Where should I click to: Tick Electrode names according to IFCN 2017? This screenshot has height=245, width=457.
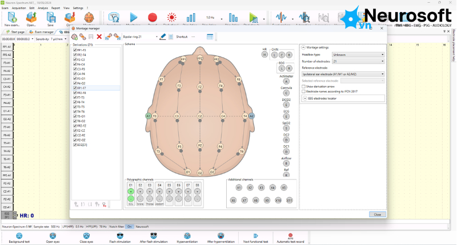[x=304, y=91]
